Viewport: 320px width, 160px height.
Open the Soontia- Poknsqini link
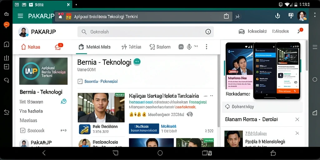[101, 82]
